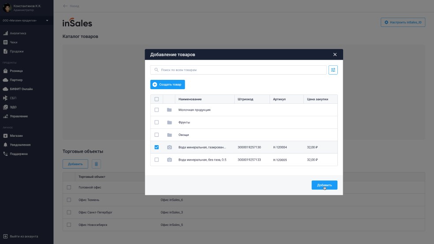Image resolution: width=434 pixels, height=244 pixels.
Task: Select barcode 3000019257130 cell
Action: 249,147
